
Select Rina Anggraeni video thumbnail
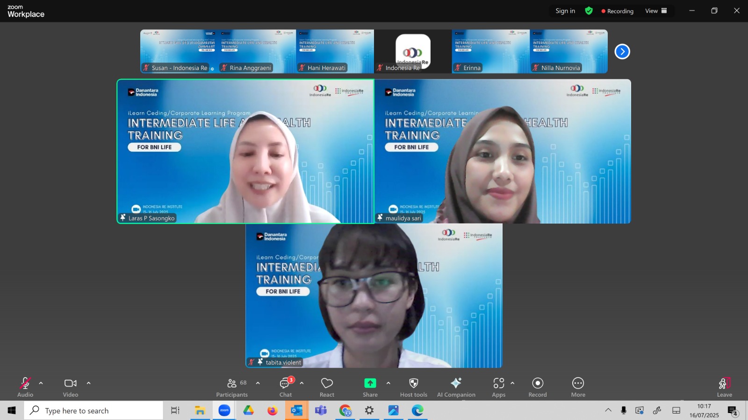click(257, 51)
